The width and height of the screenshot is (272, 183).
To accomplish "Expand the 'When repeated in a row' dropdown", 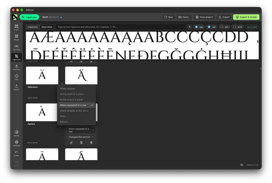I will pyautogui.click(x=81, y=130).
